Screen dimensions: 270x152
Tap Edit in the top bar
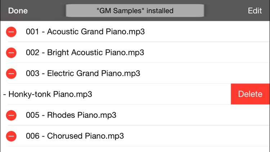point(255,11)
